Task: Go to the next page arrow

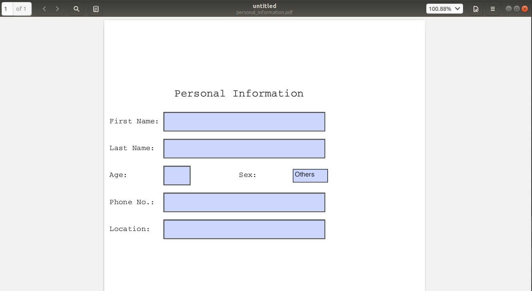Action: [57, 9]
